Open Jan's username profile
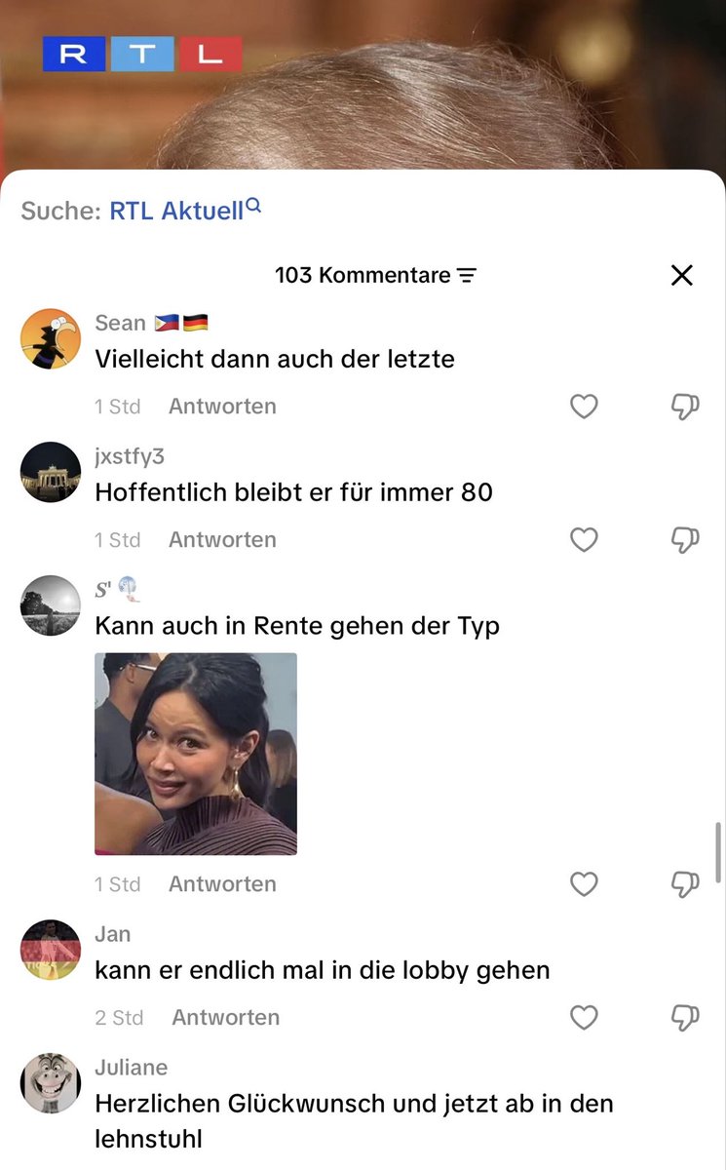The image size is (726, 1170). 113,934
